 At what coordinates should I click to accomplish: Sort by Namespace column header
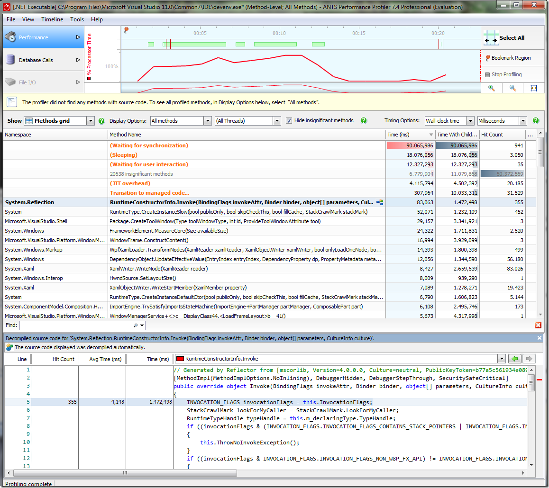coord(55,135)
